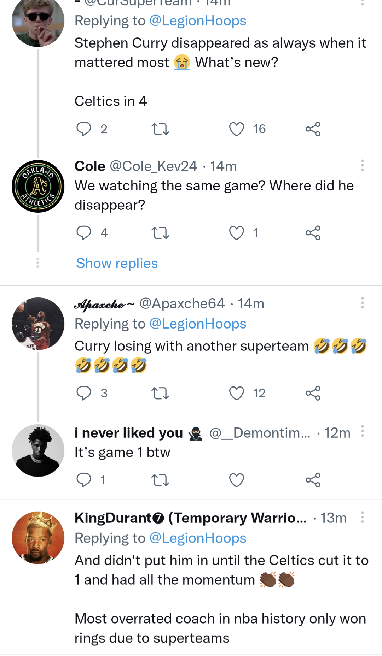Share the "It's game 1 btw" tweet
The image size is (382, 656).
click(313, 480)
